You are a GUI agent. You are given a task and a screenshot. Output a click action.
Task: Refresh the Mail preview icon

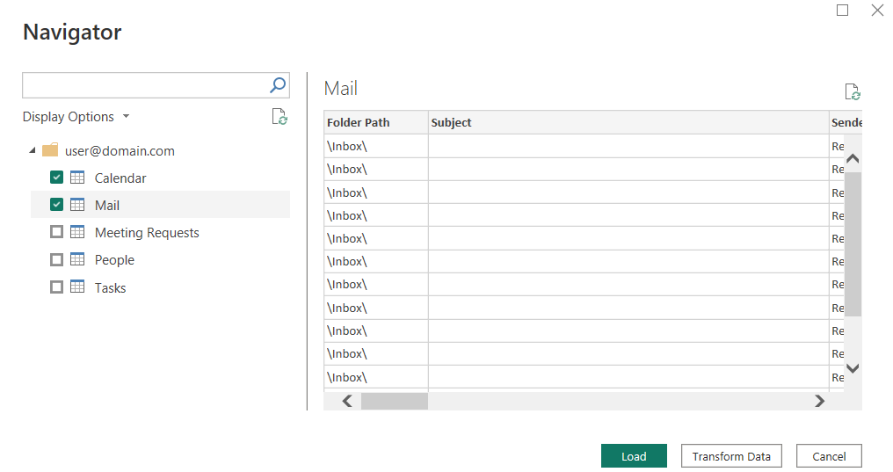click(x=852, y=91)
